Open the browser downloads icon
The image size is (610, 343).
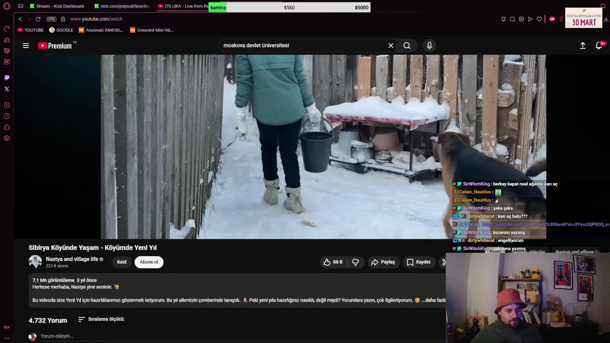coord(606,19)
